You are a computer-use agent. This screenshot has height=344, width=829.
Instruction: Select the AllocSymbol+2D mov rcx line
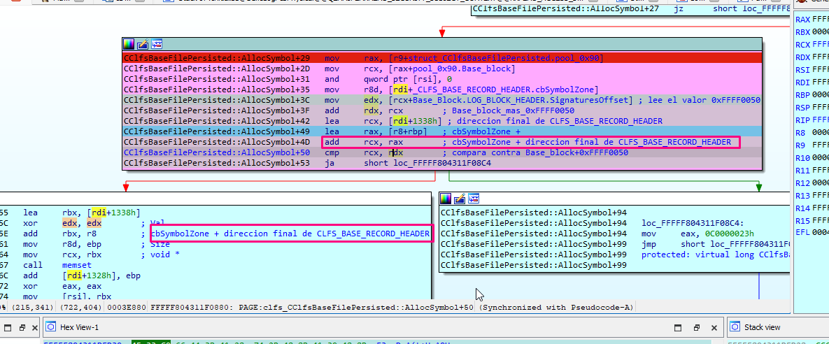click(x=442, y=69)
